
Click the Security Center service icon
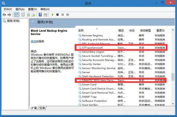tap(80, 64)
